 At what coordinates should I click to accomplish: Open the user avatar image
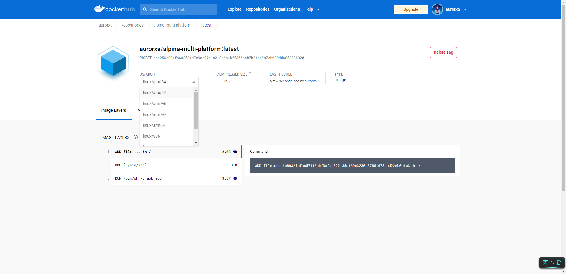(437, 9)
